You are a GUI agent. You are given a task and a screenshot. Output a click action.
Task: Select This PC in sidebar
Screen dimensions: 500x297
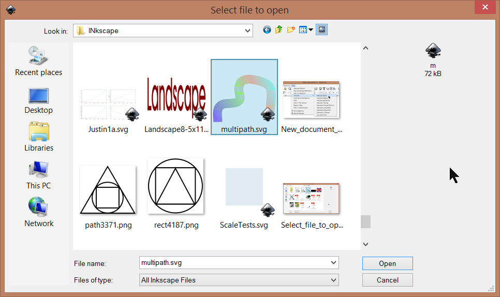[x=38, y=175]
